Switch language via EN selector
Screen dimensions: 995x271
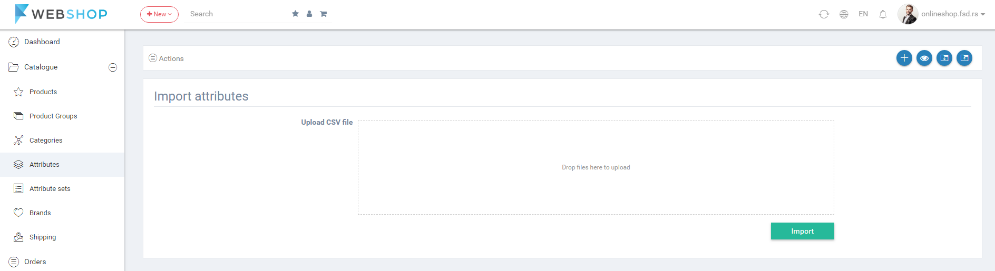[863, 14]
